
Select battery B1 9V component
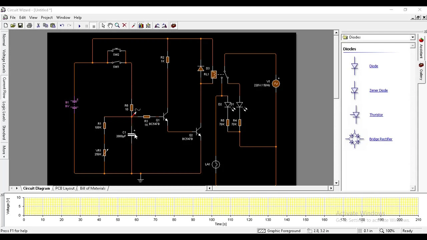(74, 104)
